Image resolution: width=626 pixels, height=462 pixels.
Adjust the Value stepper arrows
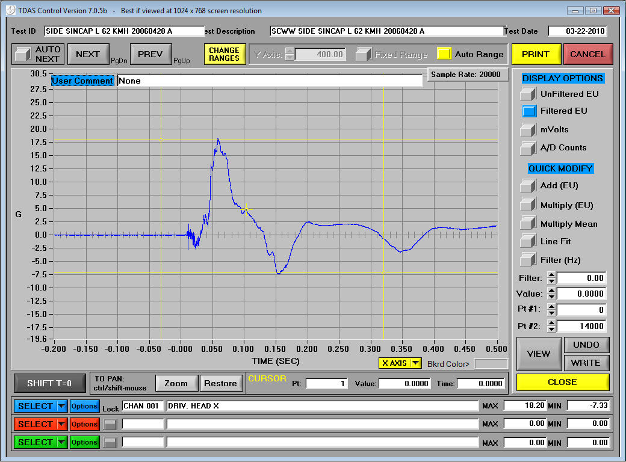point(551,294)
